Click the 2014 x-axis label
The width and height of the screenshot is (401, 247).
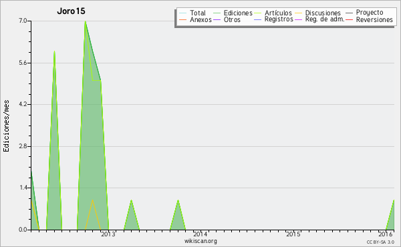point(200,234)
